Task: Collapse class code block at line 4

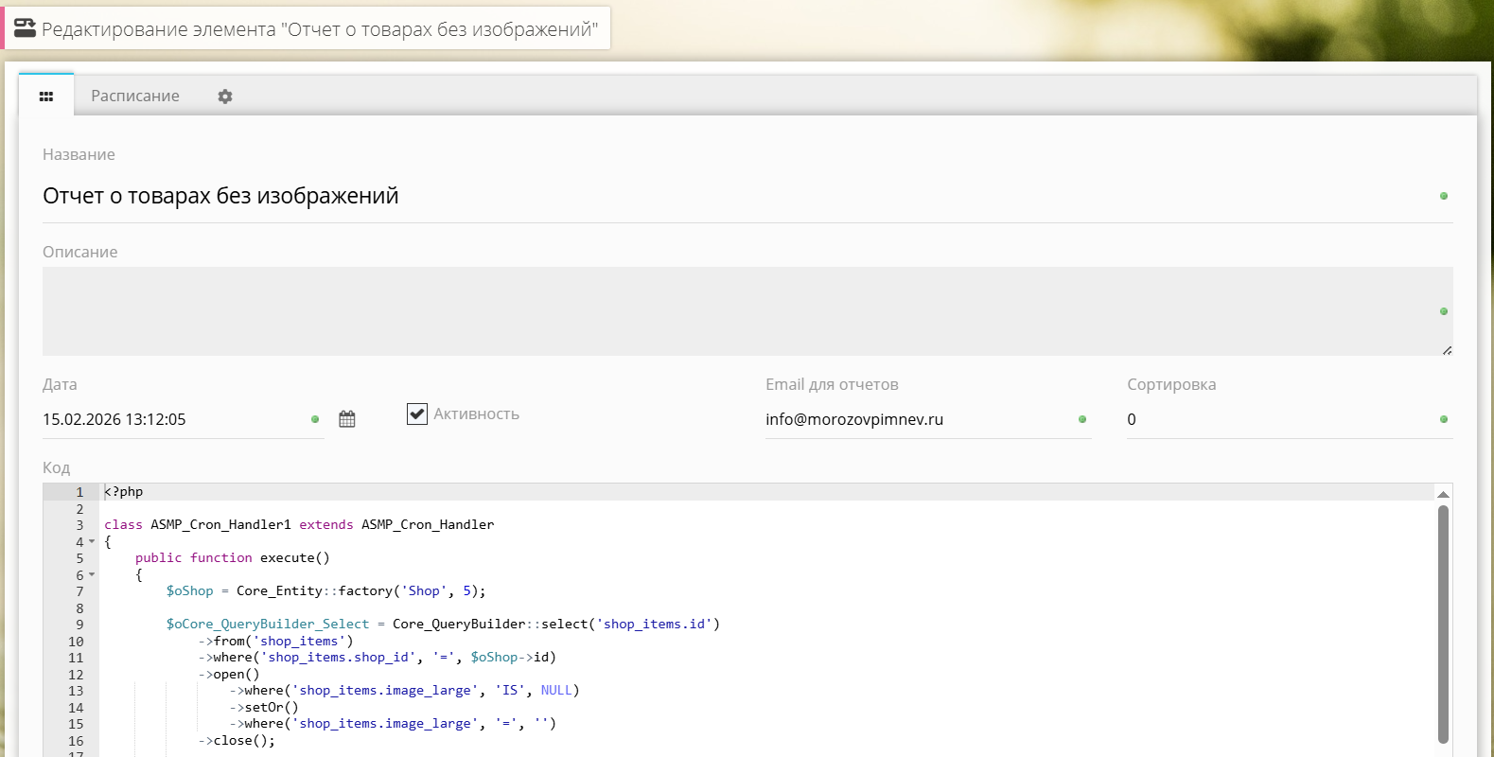Action: (92, 542)
